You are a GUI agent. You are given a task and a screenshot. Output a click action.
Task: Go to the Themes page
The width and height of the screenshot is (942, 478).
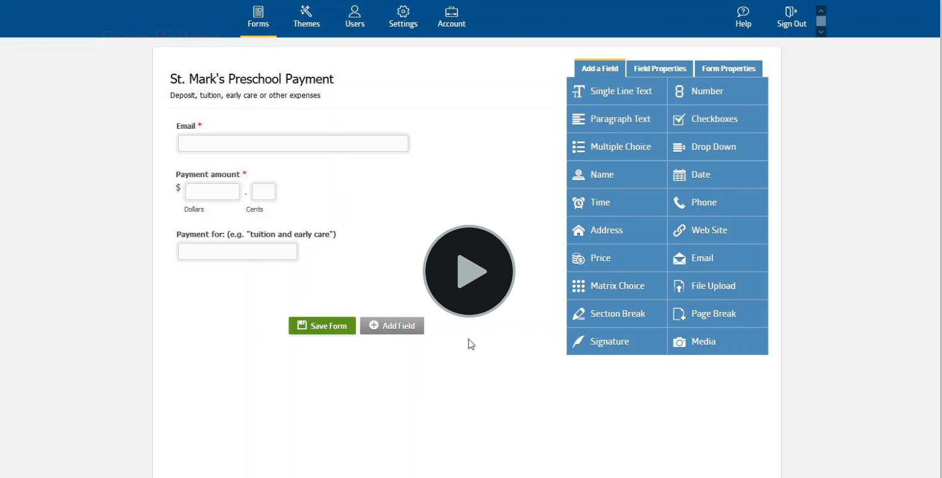tap(306, 17)
